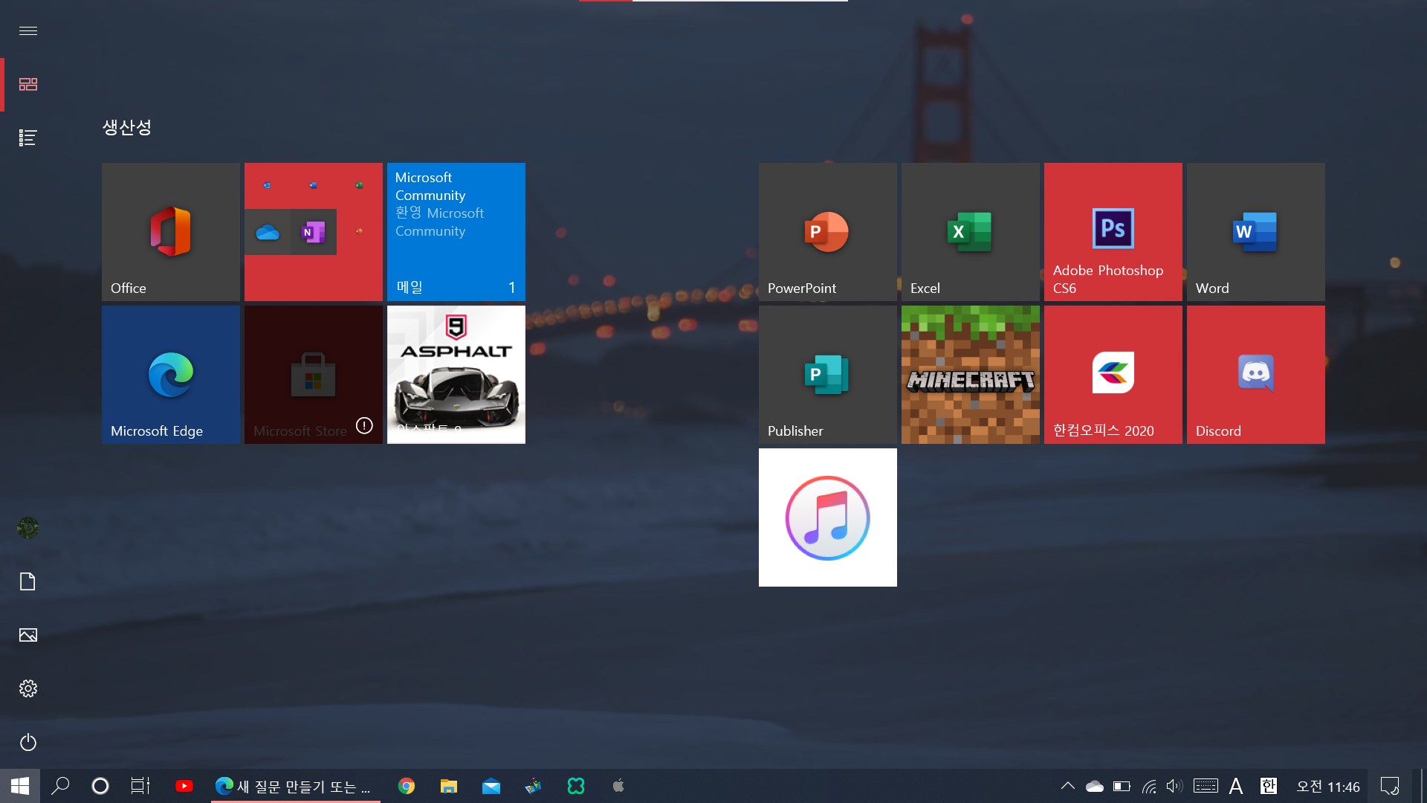Start the Minecraft tile
Screen dimensions: 1427x803
[971, 375]
